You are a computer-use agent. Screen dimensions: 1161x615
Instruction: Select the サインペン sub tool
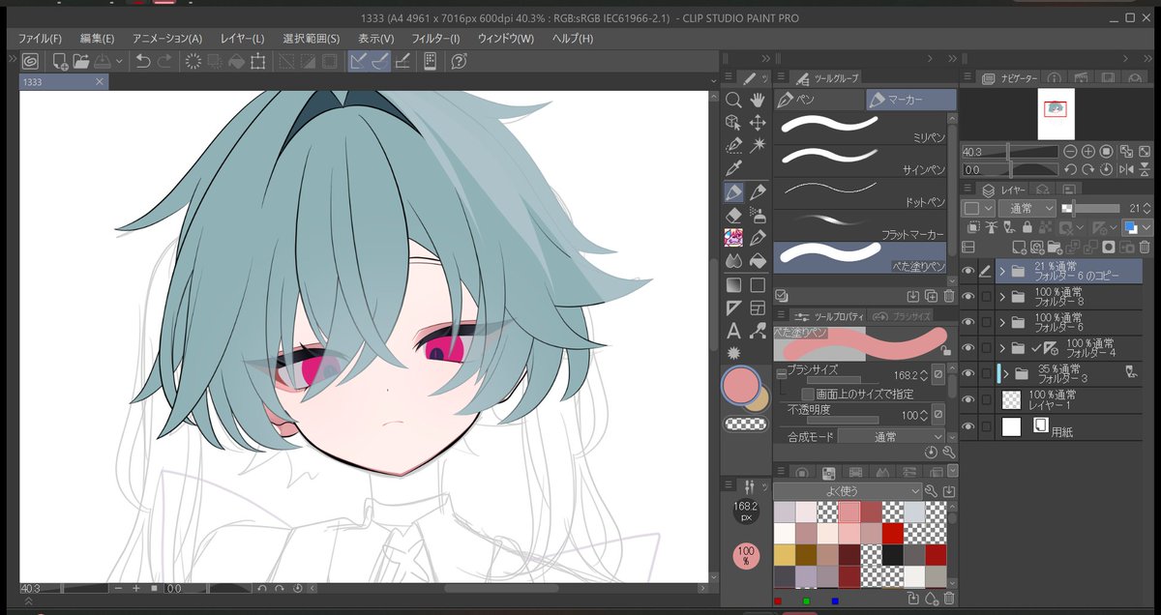tap(860, 160)
